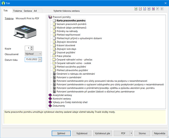The image size is (169, 138).
Task: Open the Oboustranně dropdown
Action: coord(33,54)
